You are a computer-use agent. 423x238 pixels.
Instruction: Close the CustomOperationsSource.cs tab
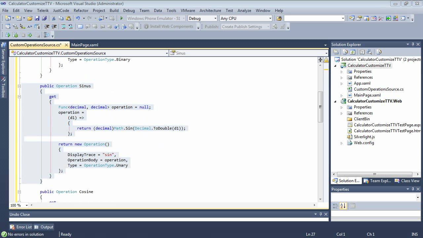[x=66, y=45]
